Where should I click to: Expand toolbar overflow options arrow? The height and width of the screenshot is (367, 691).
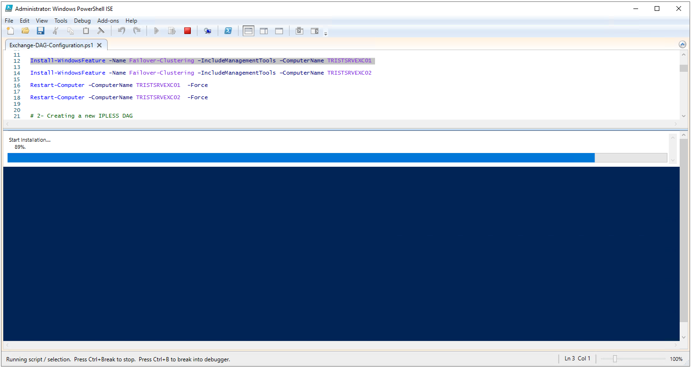pos(325,34)
